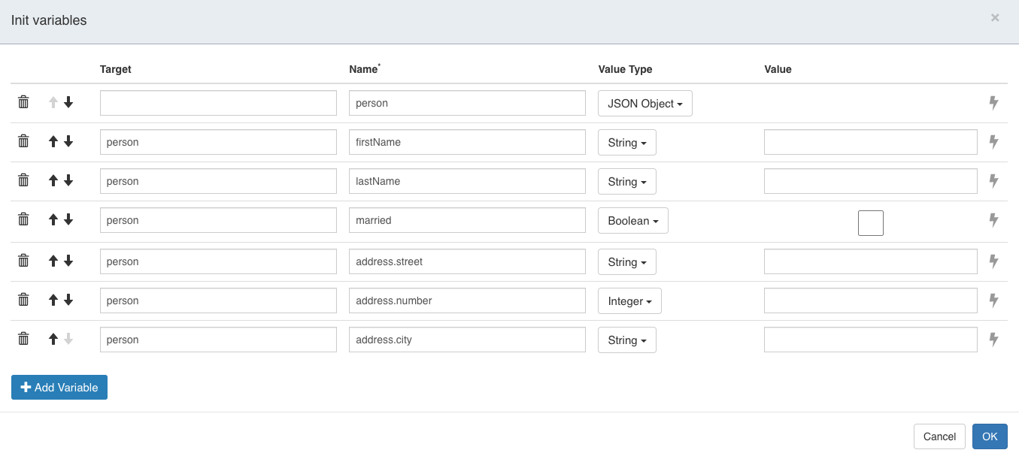
Task: Click the OK button
Action: tap(989, 436)
